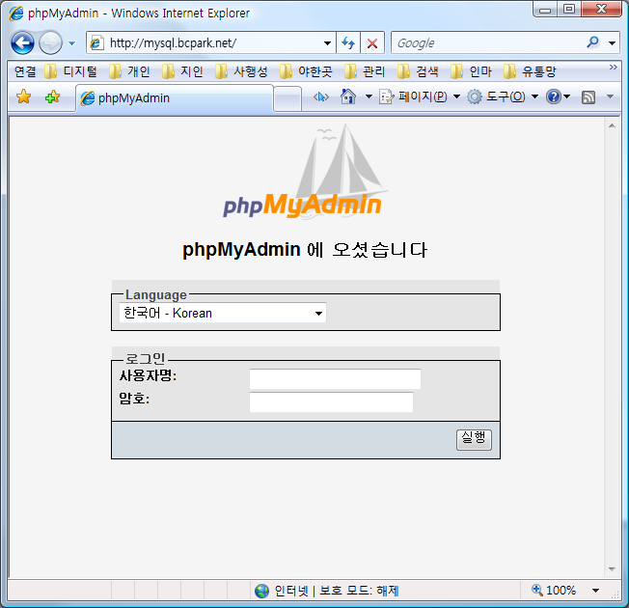Image resolution: width=629 pixels, height=608 pixels.
Task: Click the Internet zone globe status icon
Action: (x=262, y=591)
